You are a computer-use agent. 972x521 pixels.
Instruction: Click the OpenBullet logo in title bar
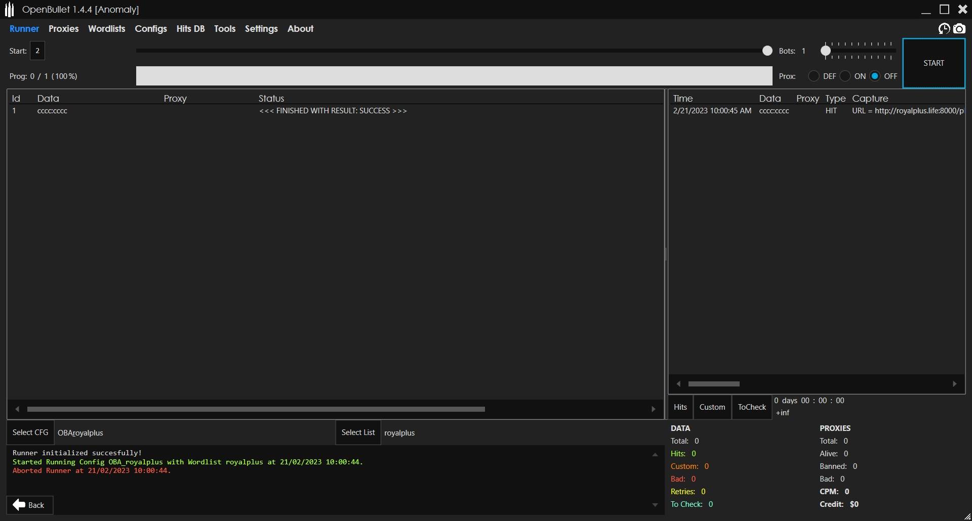point(9,10)
